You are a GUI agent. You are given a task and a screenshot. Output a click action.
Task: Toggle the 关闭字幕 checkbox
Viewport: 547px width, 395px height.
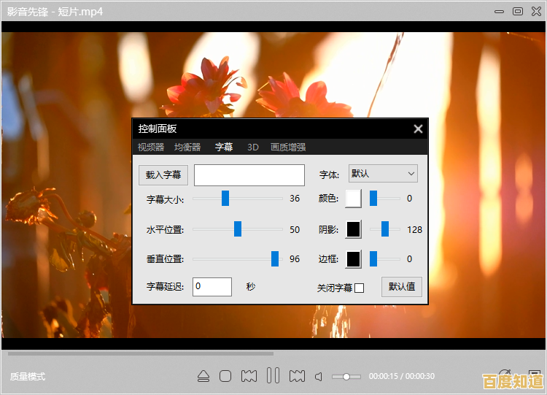(359, 288)
